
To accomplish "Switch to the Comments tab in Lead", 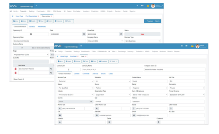I will (x=86, y=74).
